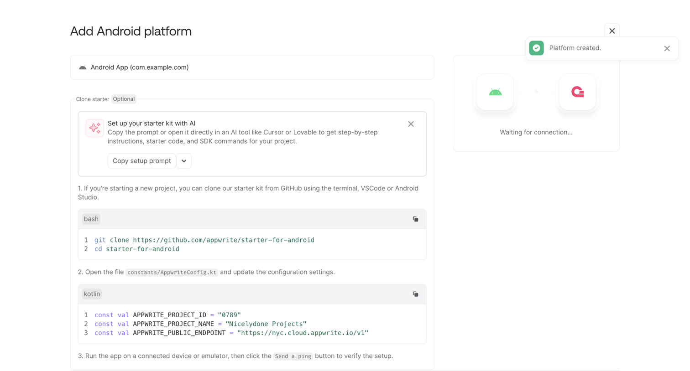Click the APPWRITE_PROJECT_ID line
Screen dimensions: 690x371
pos(167,315)
